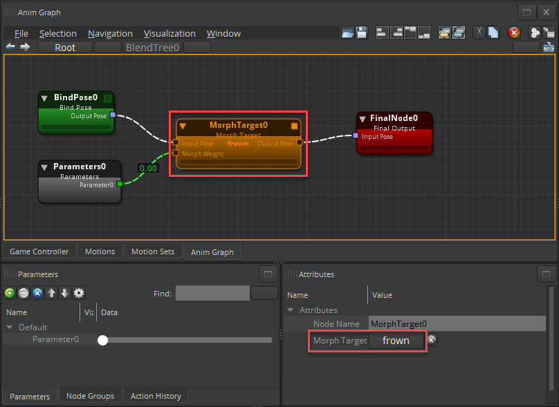Image resolution: width=559 pixels, height=407 pixels.
Task: Copy nodes with the copy icon
Action: coord(494,32)
